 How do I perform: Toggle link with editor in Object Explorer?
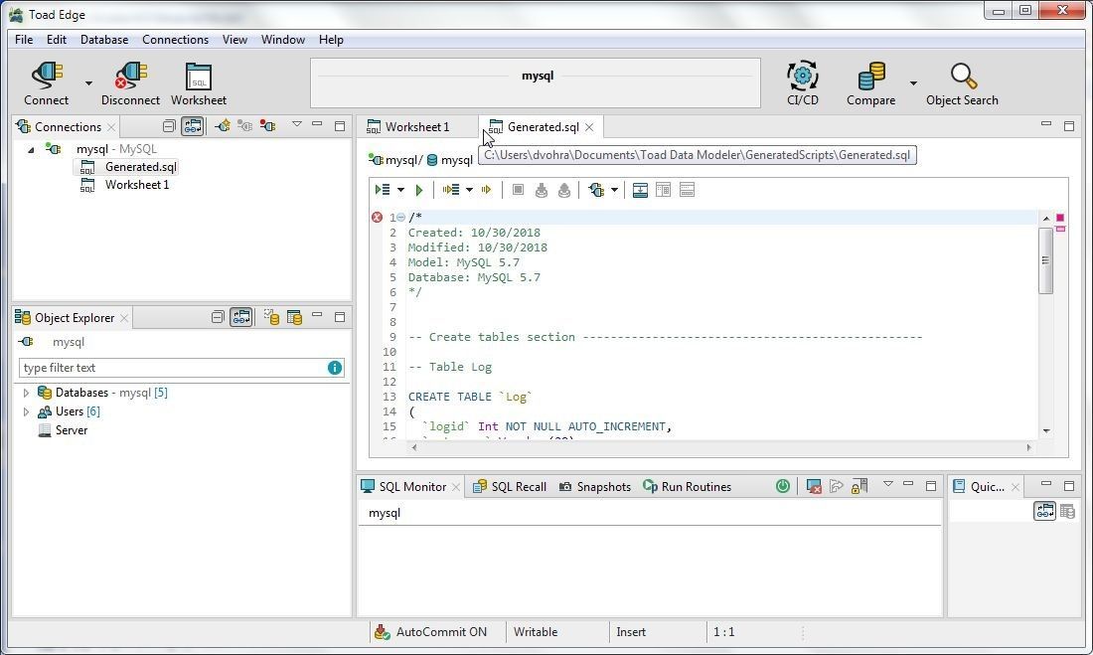pyautogui.click(x=241, y=317)
